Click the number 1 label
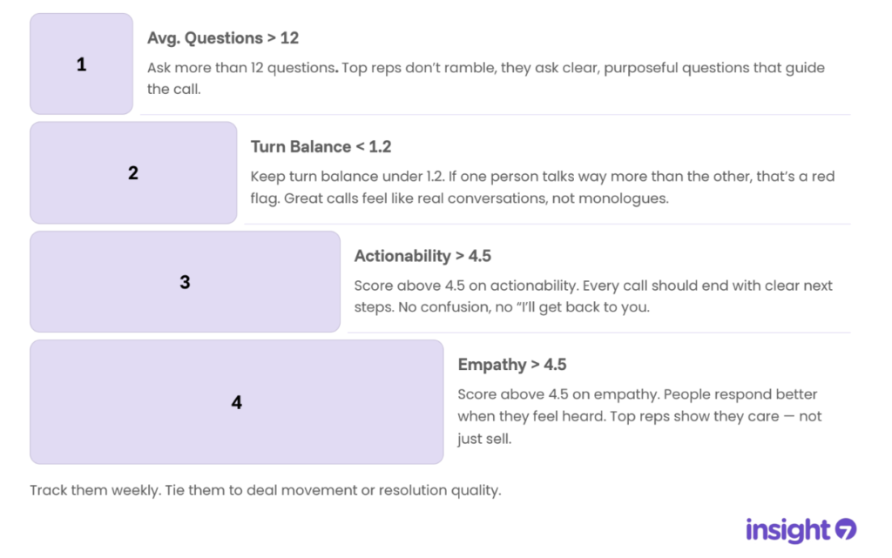The image size is (892, 558). 81,64
